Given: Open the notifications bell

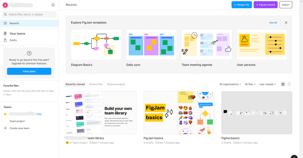Looking at the screenshot, I should click(x=53, y=5).
